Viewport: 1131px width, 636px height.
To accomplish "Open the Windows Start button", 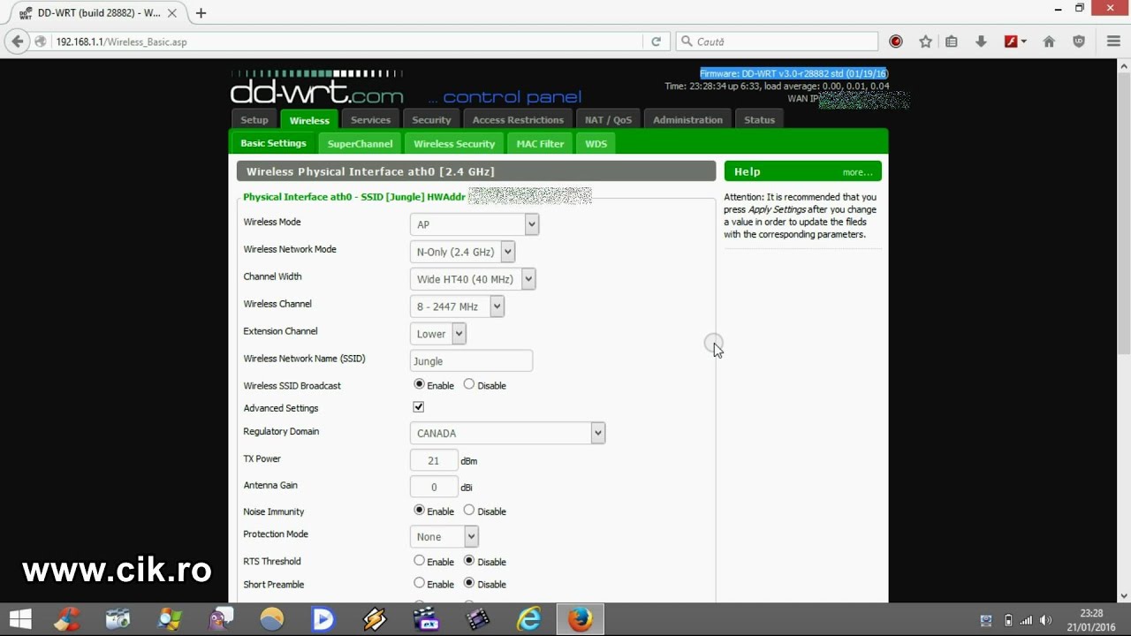I will point(20,619).
